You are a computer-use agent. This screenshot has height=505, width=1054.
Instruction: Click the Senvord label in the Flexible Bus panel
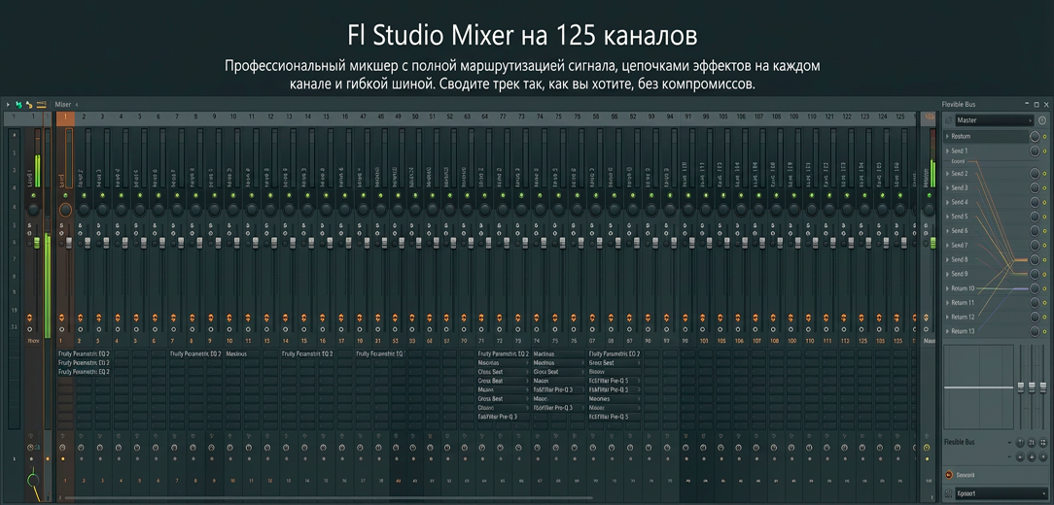click(965, 476)
